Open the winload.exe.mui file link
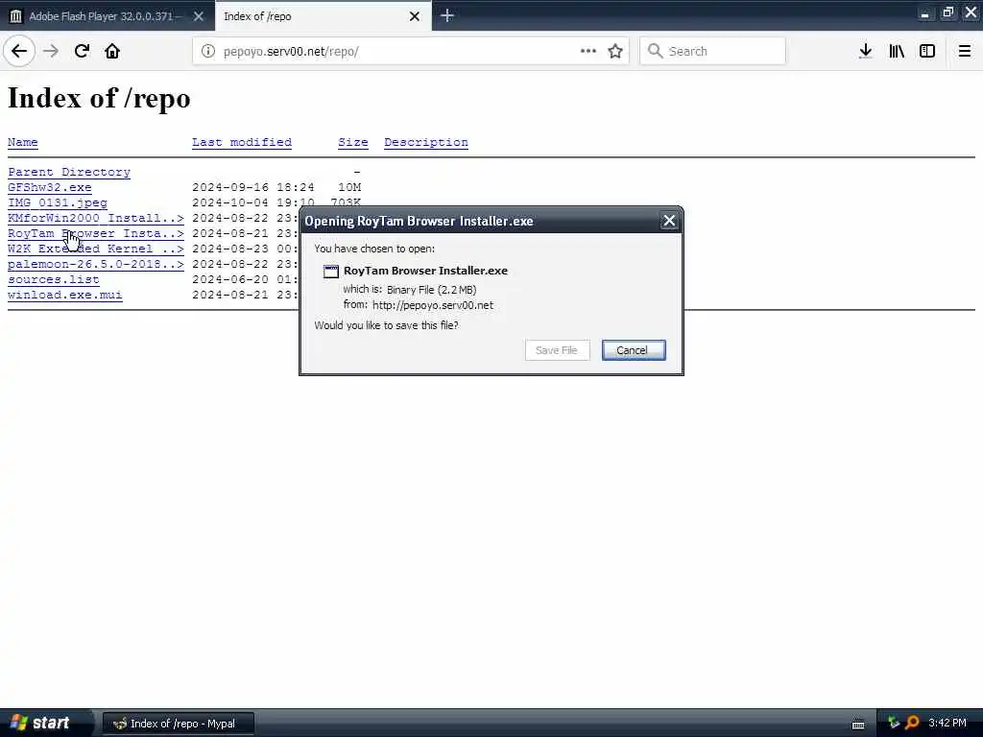983x737 pixels. 65,295
